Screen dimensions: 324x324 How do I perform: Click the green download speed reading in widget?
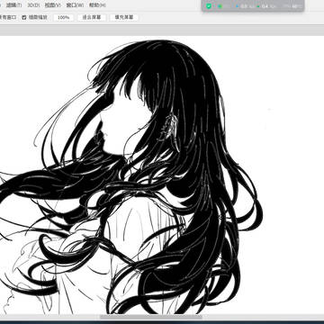point(265,6)
